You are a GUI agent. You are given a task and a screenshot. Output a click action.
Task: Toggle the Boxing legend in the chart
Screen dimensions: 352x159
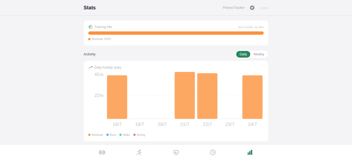tap(139, 135)
